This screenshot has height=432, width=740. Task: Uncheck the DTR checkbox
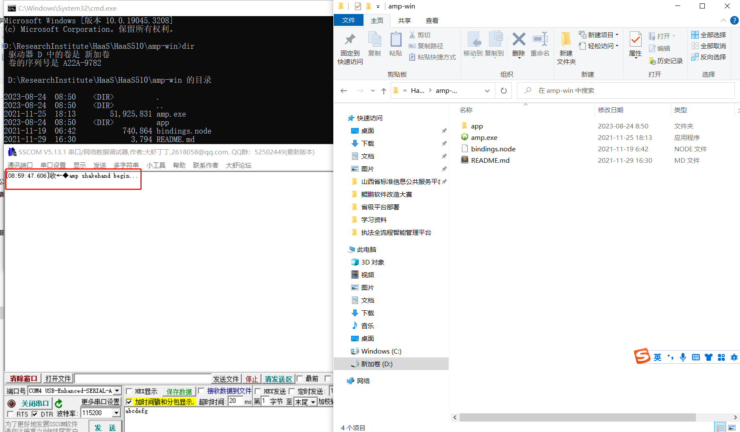pos(35,414)
